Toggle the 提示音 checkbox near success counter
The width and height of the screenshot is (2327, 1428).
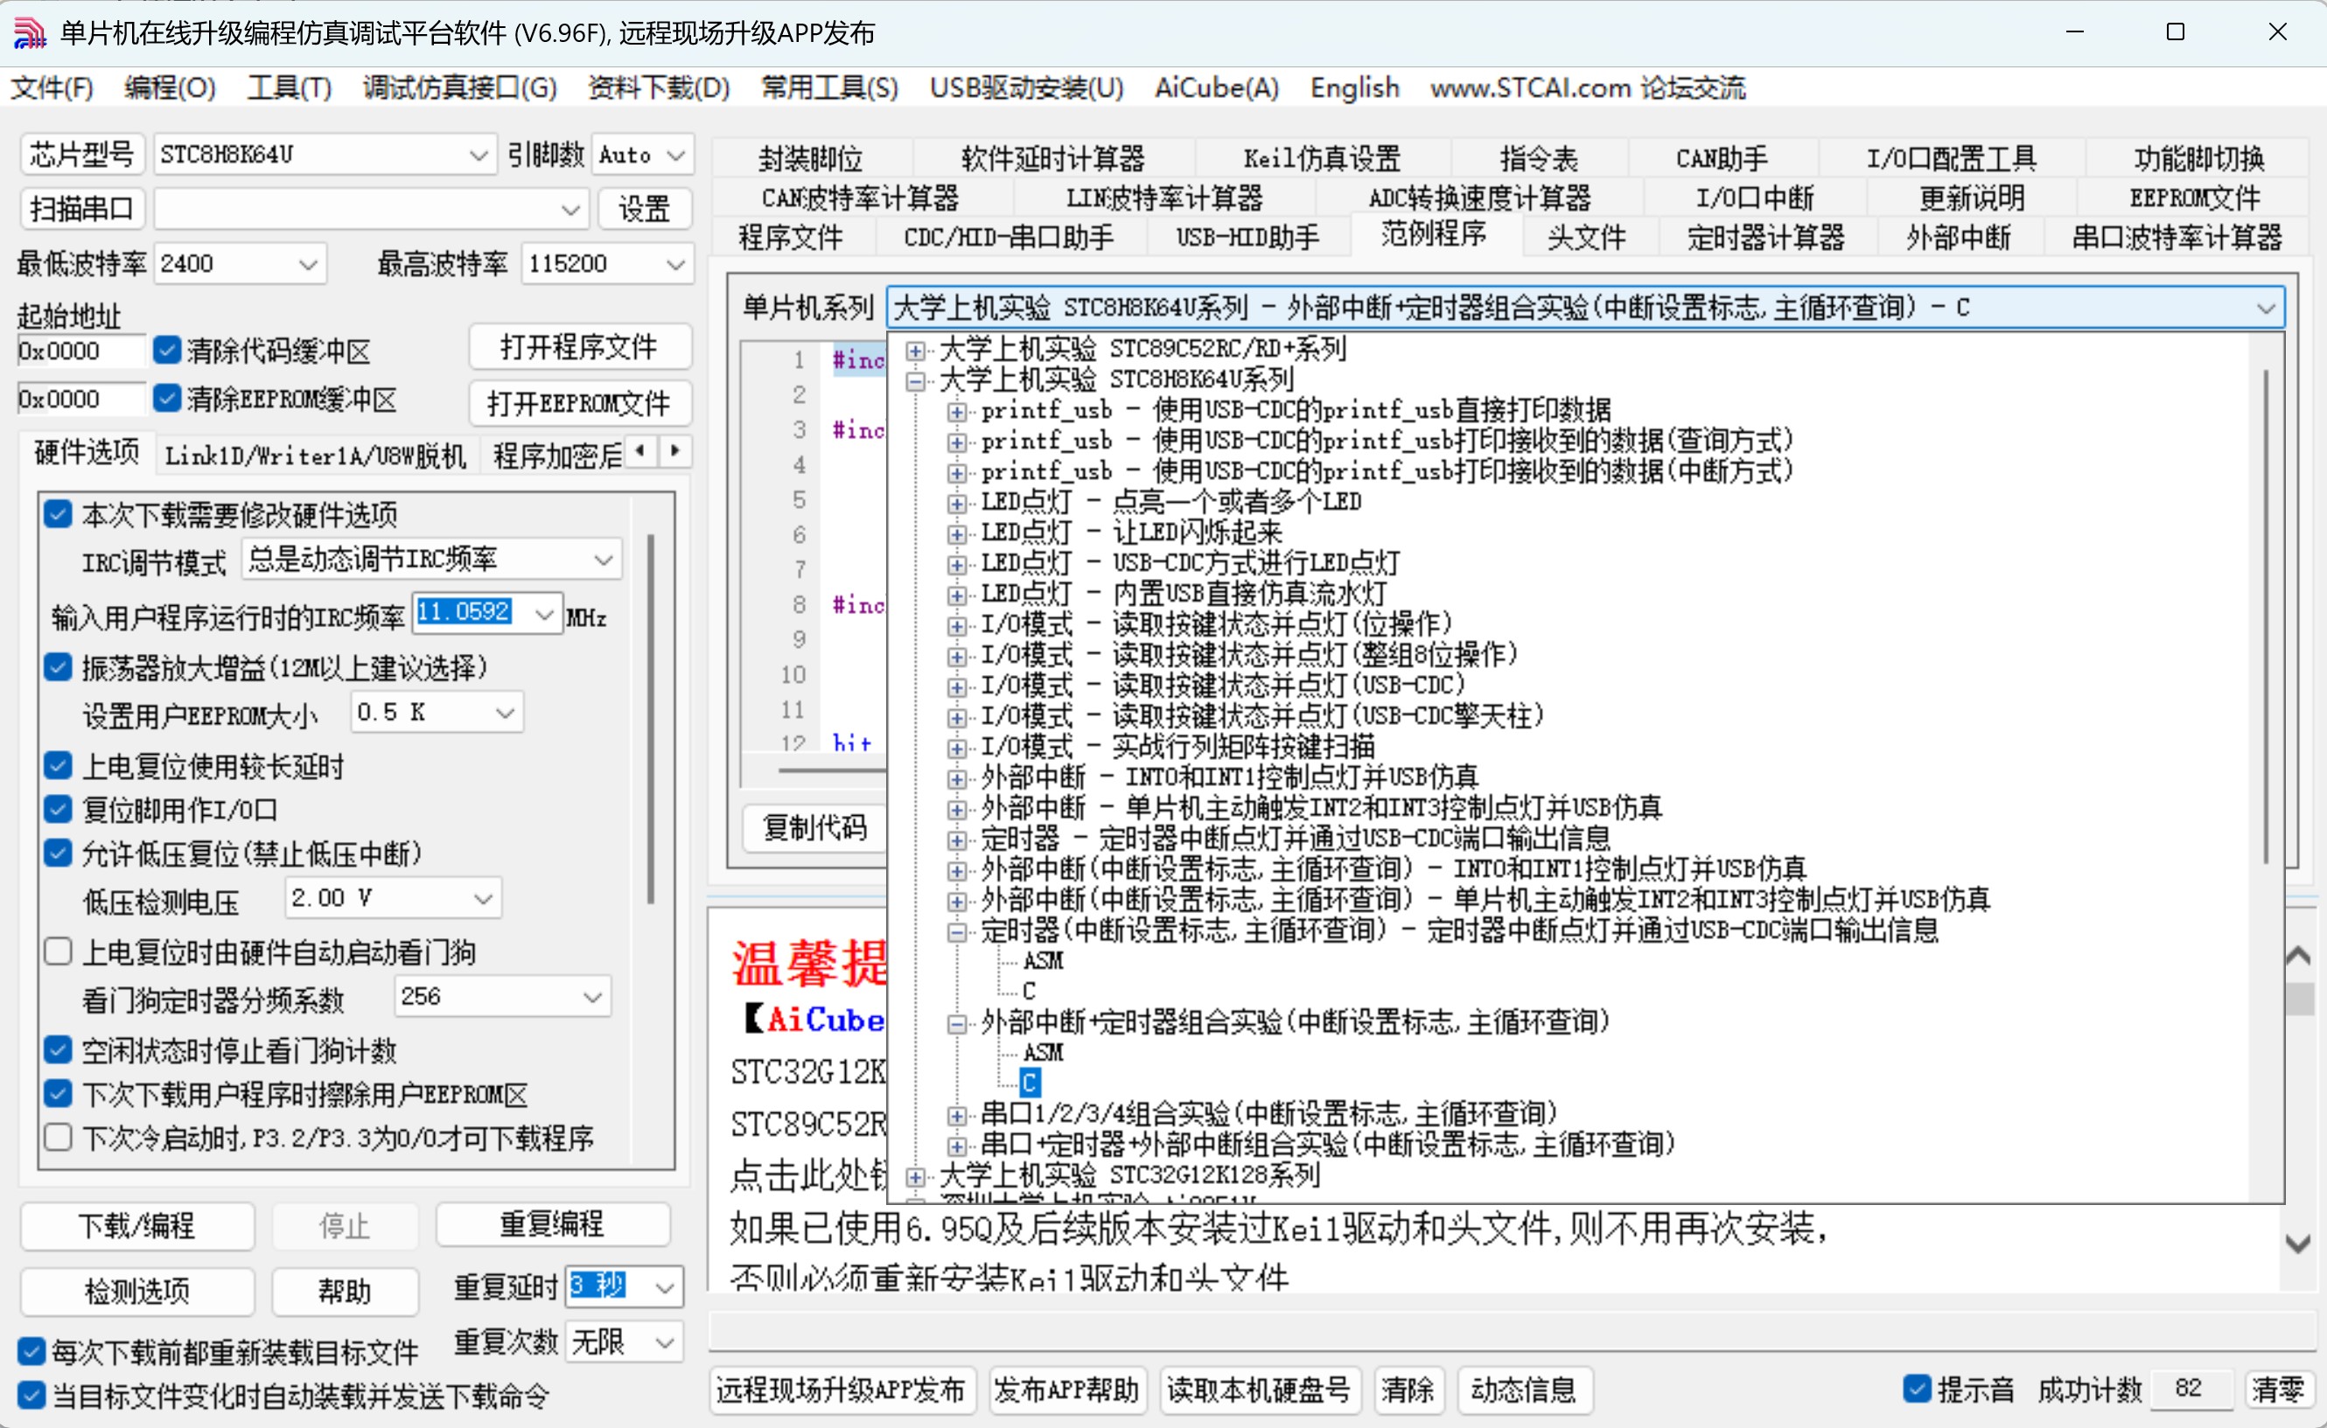click(1917, 1389)
